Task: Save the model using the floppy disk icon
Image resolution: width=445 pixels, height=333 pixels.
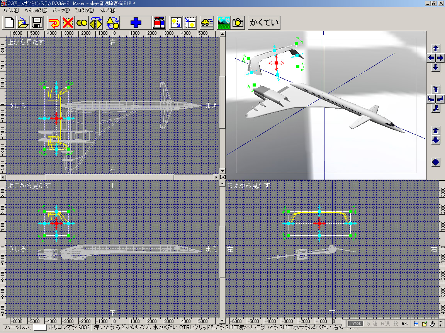Action: click(37, 23)
